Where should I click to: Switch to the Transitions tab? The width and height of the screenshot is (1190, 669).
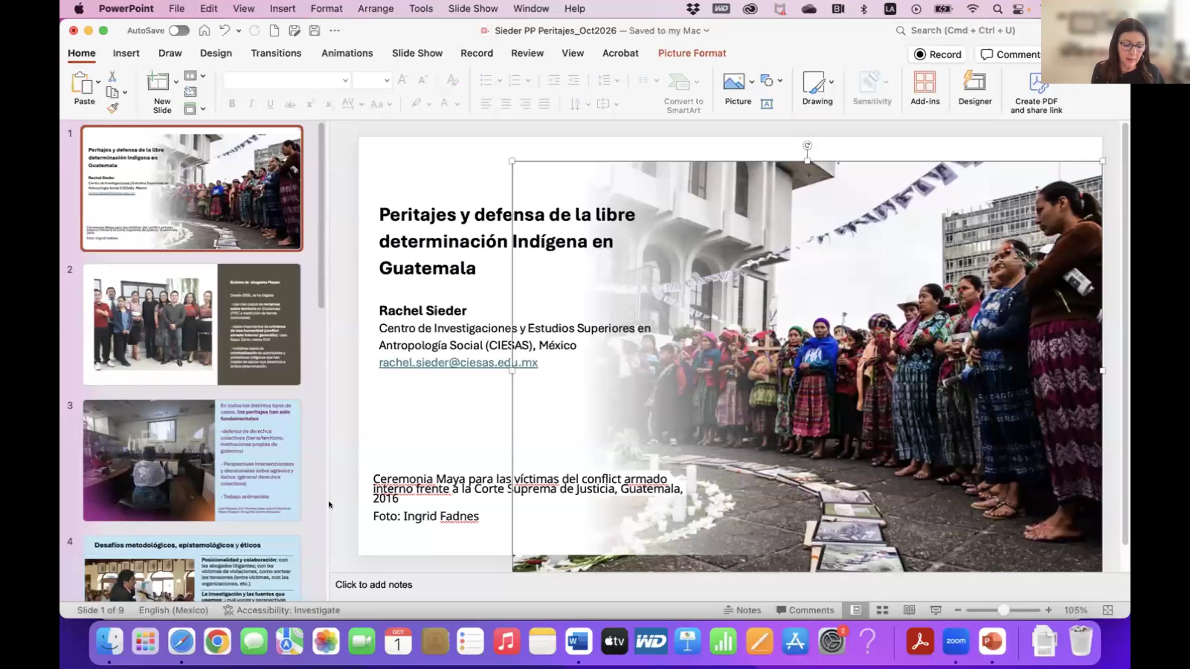tap(276, 53)
